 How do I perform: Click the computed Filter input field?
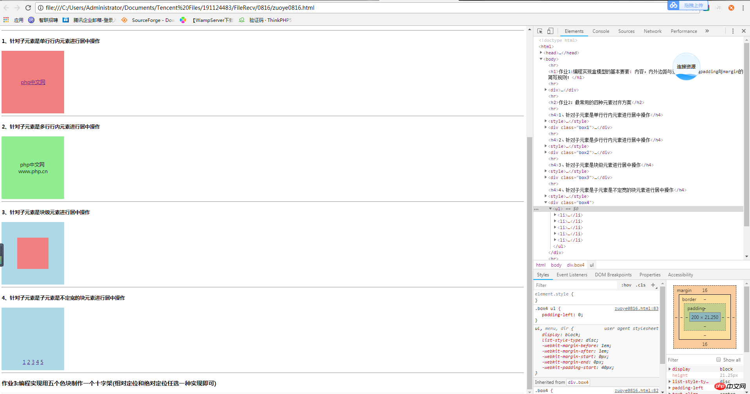690,360
